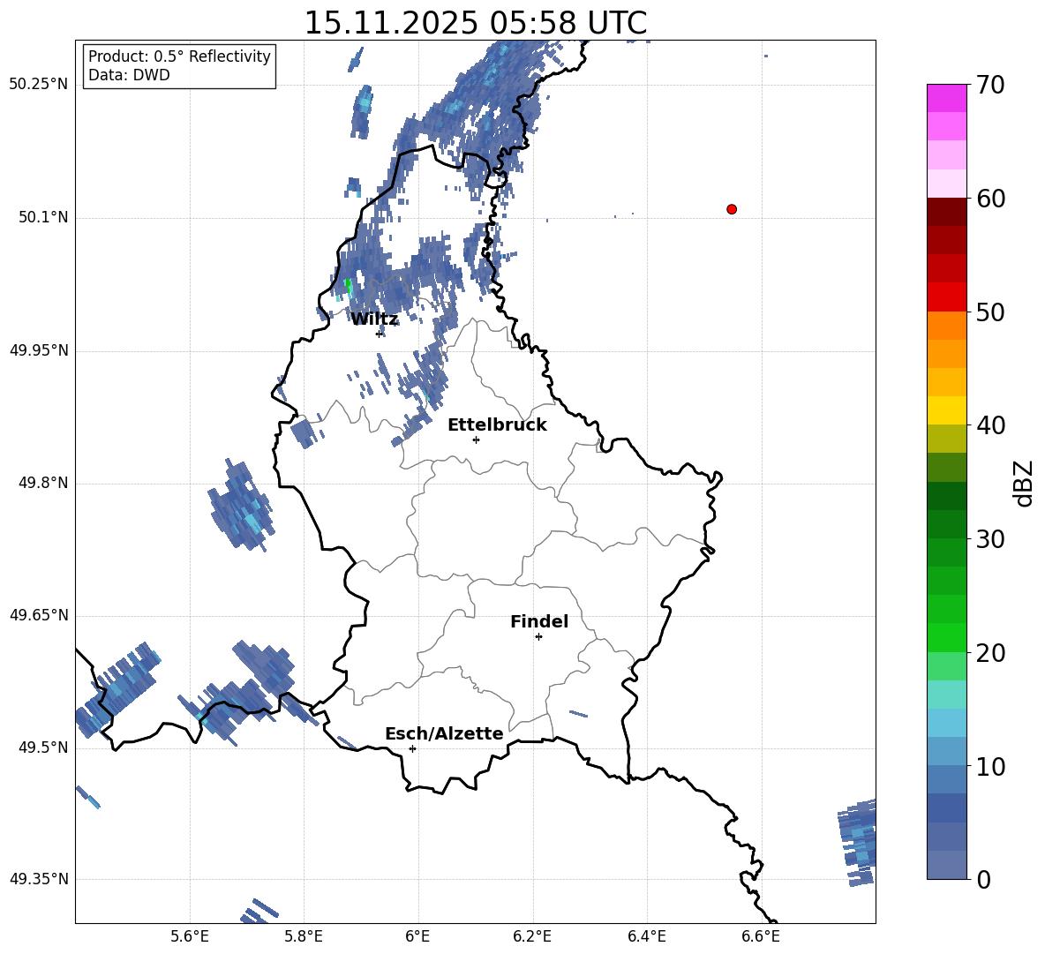Click the colorbar tick label '0'
The width and height of the screenshot is (1045, 954).
(x=983, y=879)
